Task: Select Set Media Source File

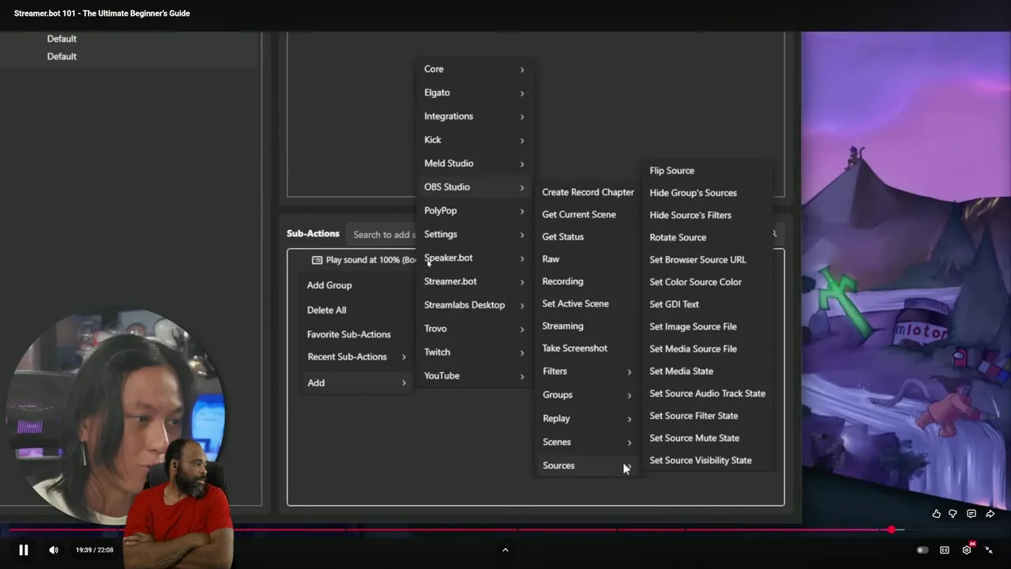Action: click(693, 349)
